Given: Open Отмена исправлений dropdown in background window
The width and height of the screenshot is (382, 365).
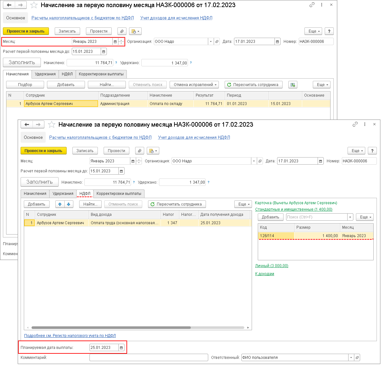Looking at the screenshot, I should coord(194,85).
